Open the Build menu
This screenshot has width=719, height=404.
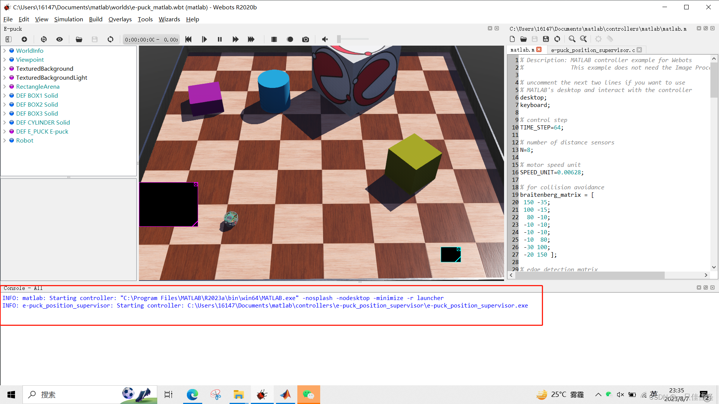(x=95, y=19)
